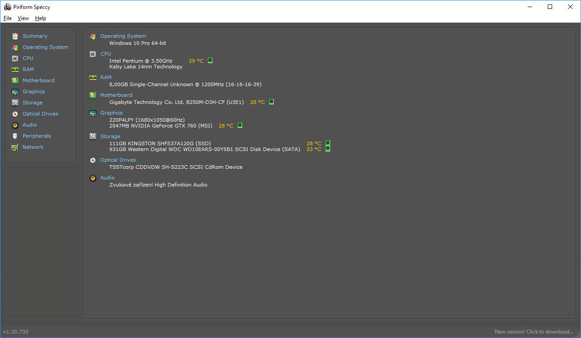The image size is (581, 338).
Task: Click the GeForce GTX 760 temperature indicator
Action: pos(240,125)
